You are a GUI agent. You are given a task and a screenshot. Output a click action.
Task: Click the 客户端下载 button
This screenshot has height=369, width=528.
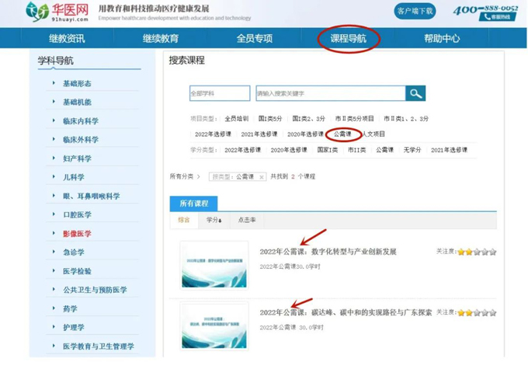[415, 11]
